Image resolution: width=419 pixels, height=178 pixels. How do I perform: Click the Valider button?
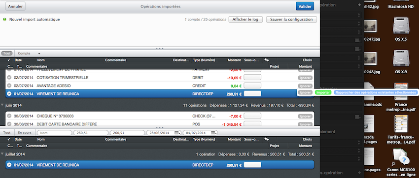click(x=305, y=6)
